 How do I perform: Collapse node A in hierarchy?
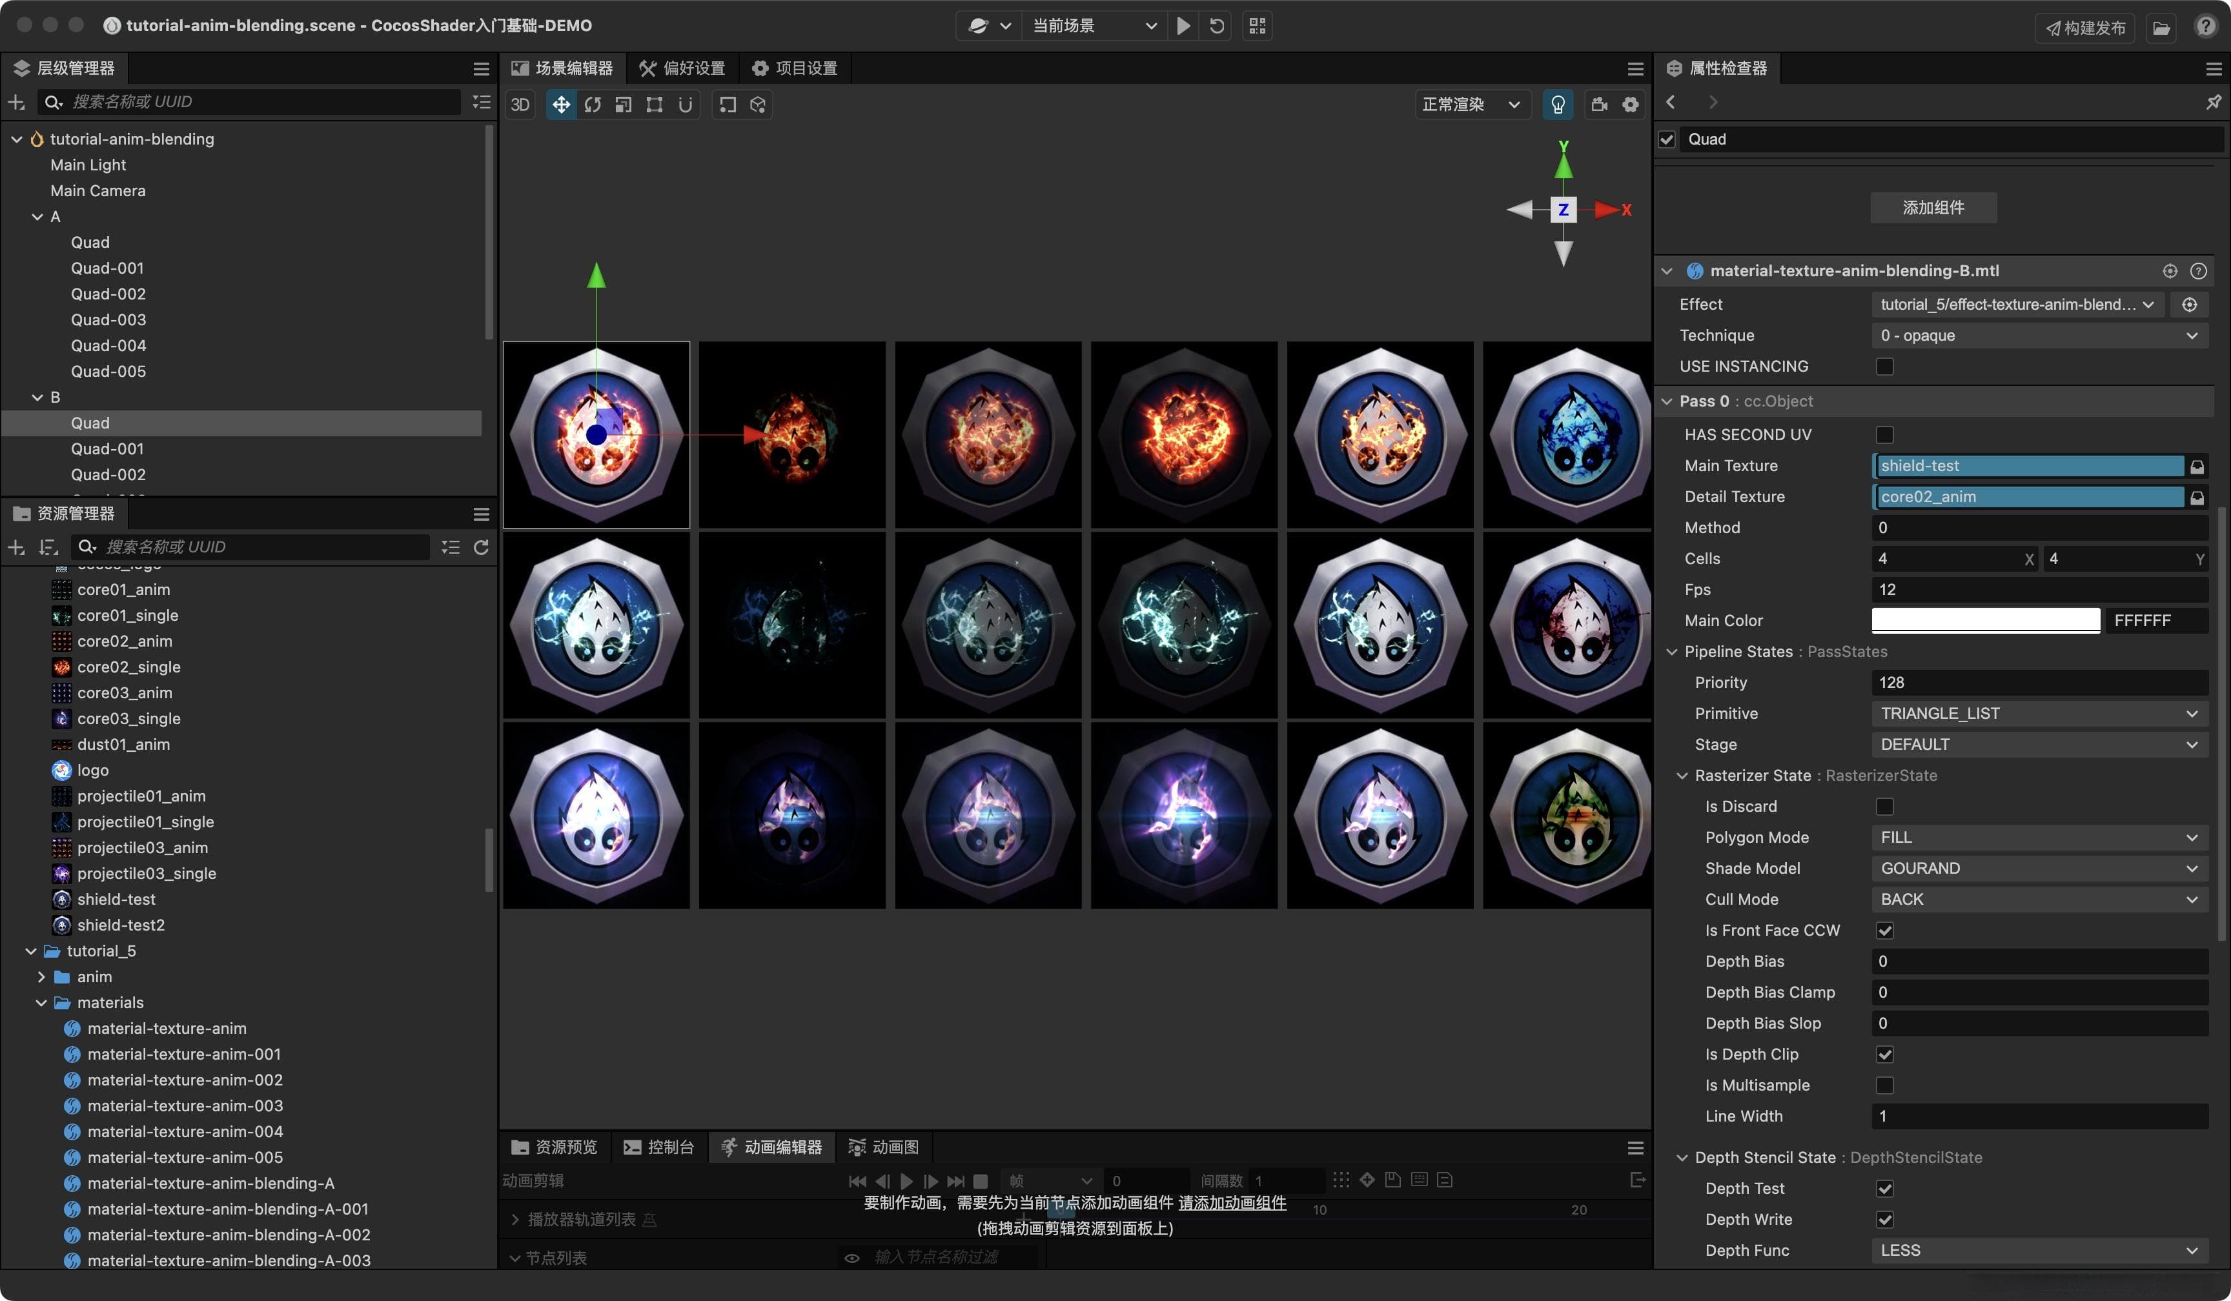coord(37,217)
